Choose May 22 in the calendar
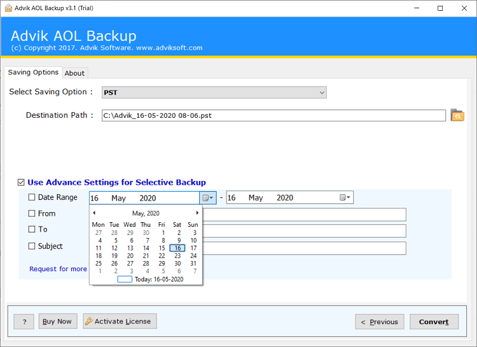The image size is (477, 347). coord(162,255)
